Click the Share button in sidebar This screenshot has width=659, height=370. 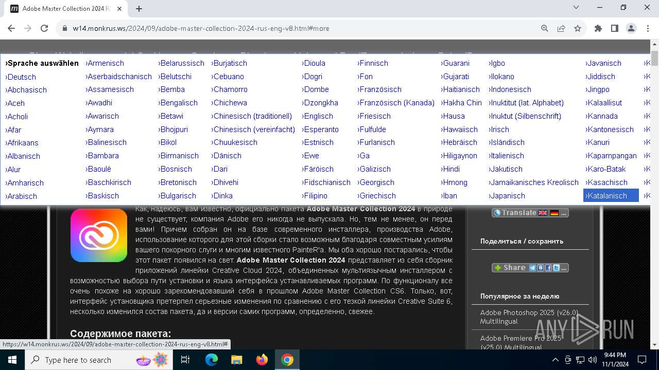click(x=530, y=268)
